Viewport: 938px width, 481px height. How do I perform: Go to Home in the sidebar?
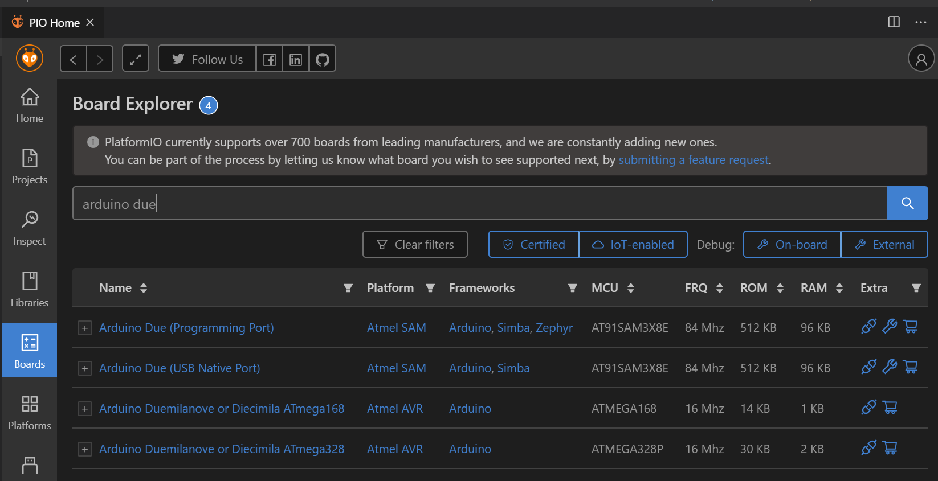tap(30, 105)
